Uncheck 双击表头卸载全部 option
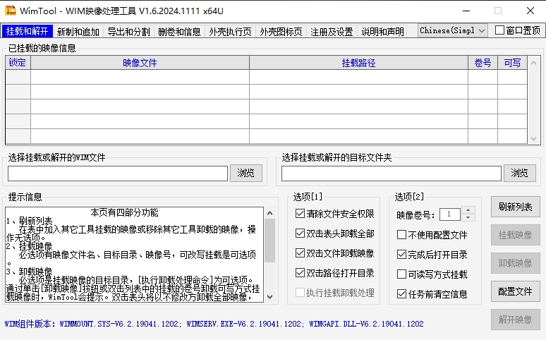The width and height of the screenshot is (546, 340). (301, 233)
